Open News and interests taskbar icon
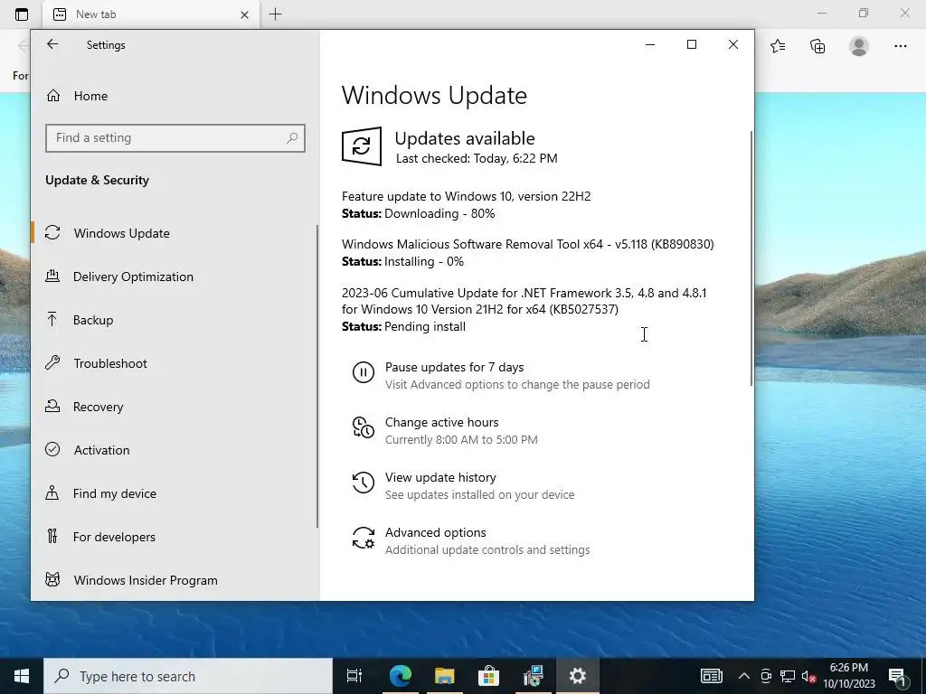 [x=711, y=676]
